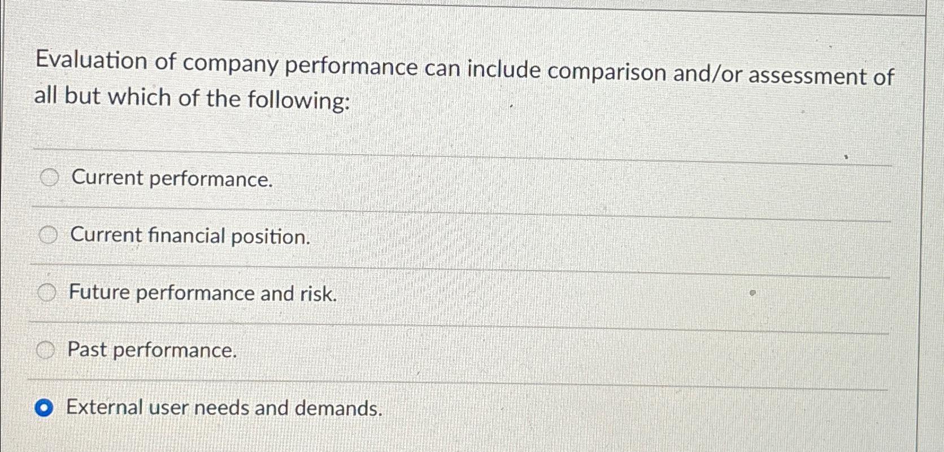Click the 'Current financial position' answer text
Screen dimensions: 944x452
pos(188,236)
